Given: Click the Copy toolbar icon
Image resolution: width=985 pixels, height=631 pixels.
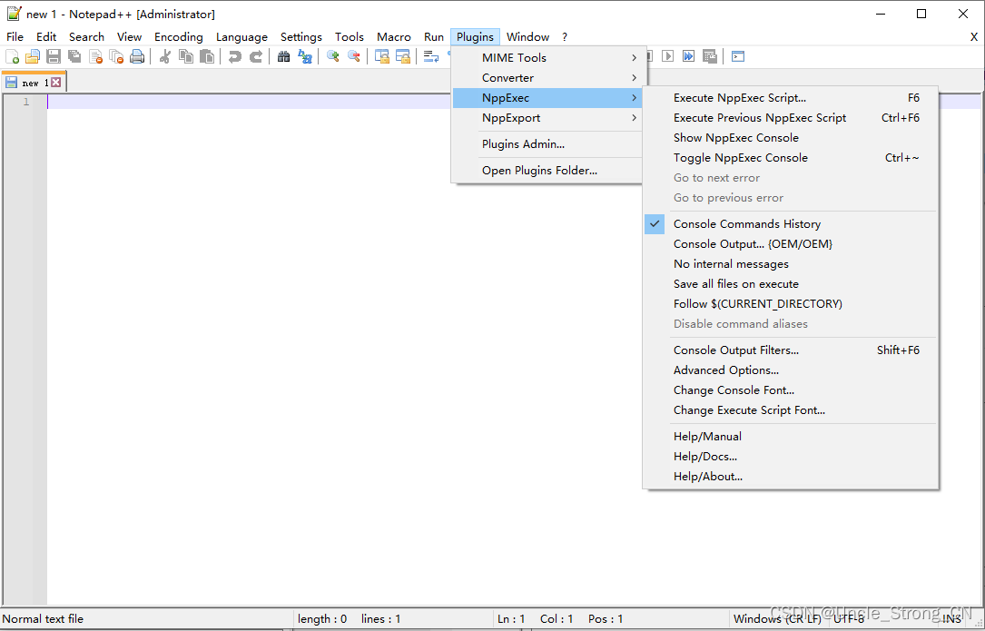Looking at the screenshot, I should [x=186, y=56].
